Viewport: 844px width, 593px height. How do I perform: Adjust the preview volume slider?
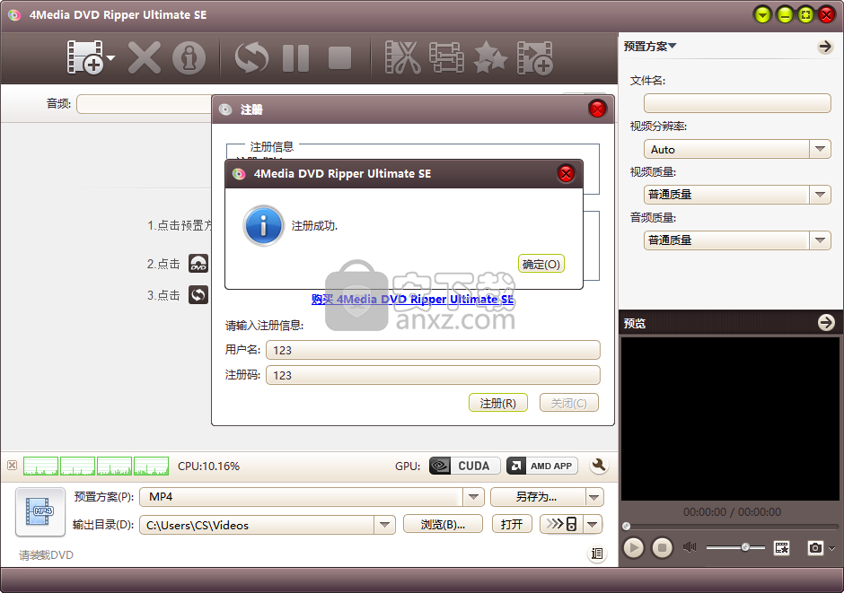coord(735,547)
